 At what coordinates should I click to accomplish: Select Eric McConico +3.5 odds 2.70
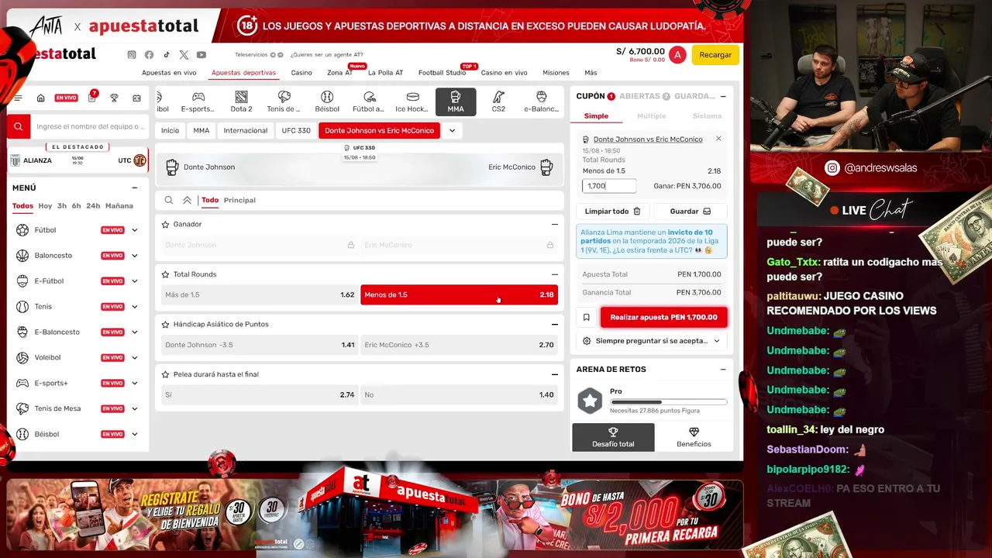(x=459, y=345)
